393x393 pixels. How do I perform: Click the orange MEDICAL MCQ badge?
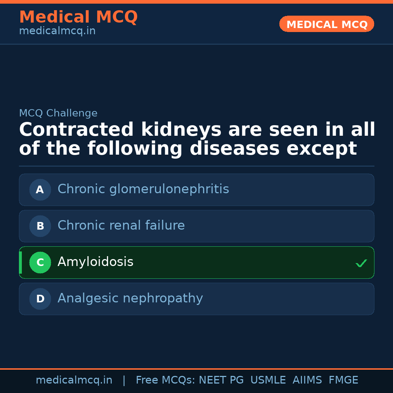click(327, 24)
